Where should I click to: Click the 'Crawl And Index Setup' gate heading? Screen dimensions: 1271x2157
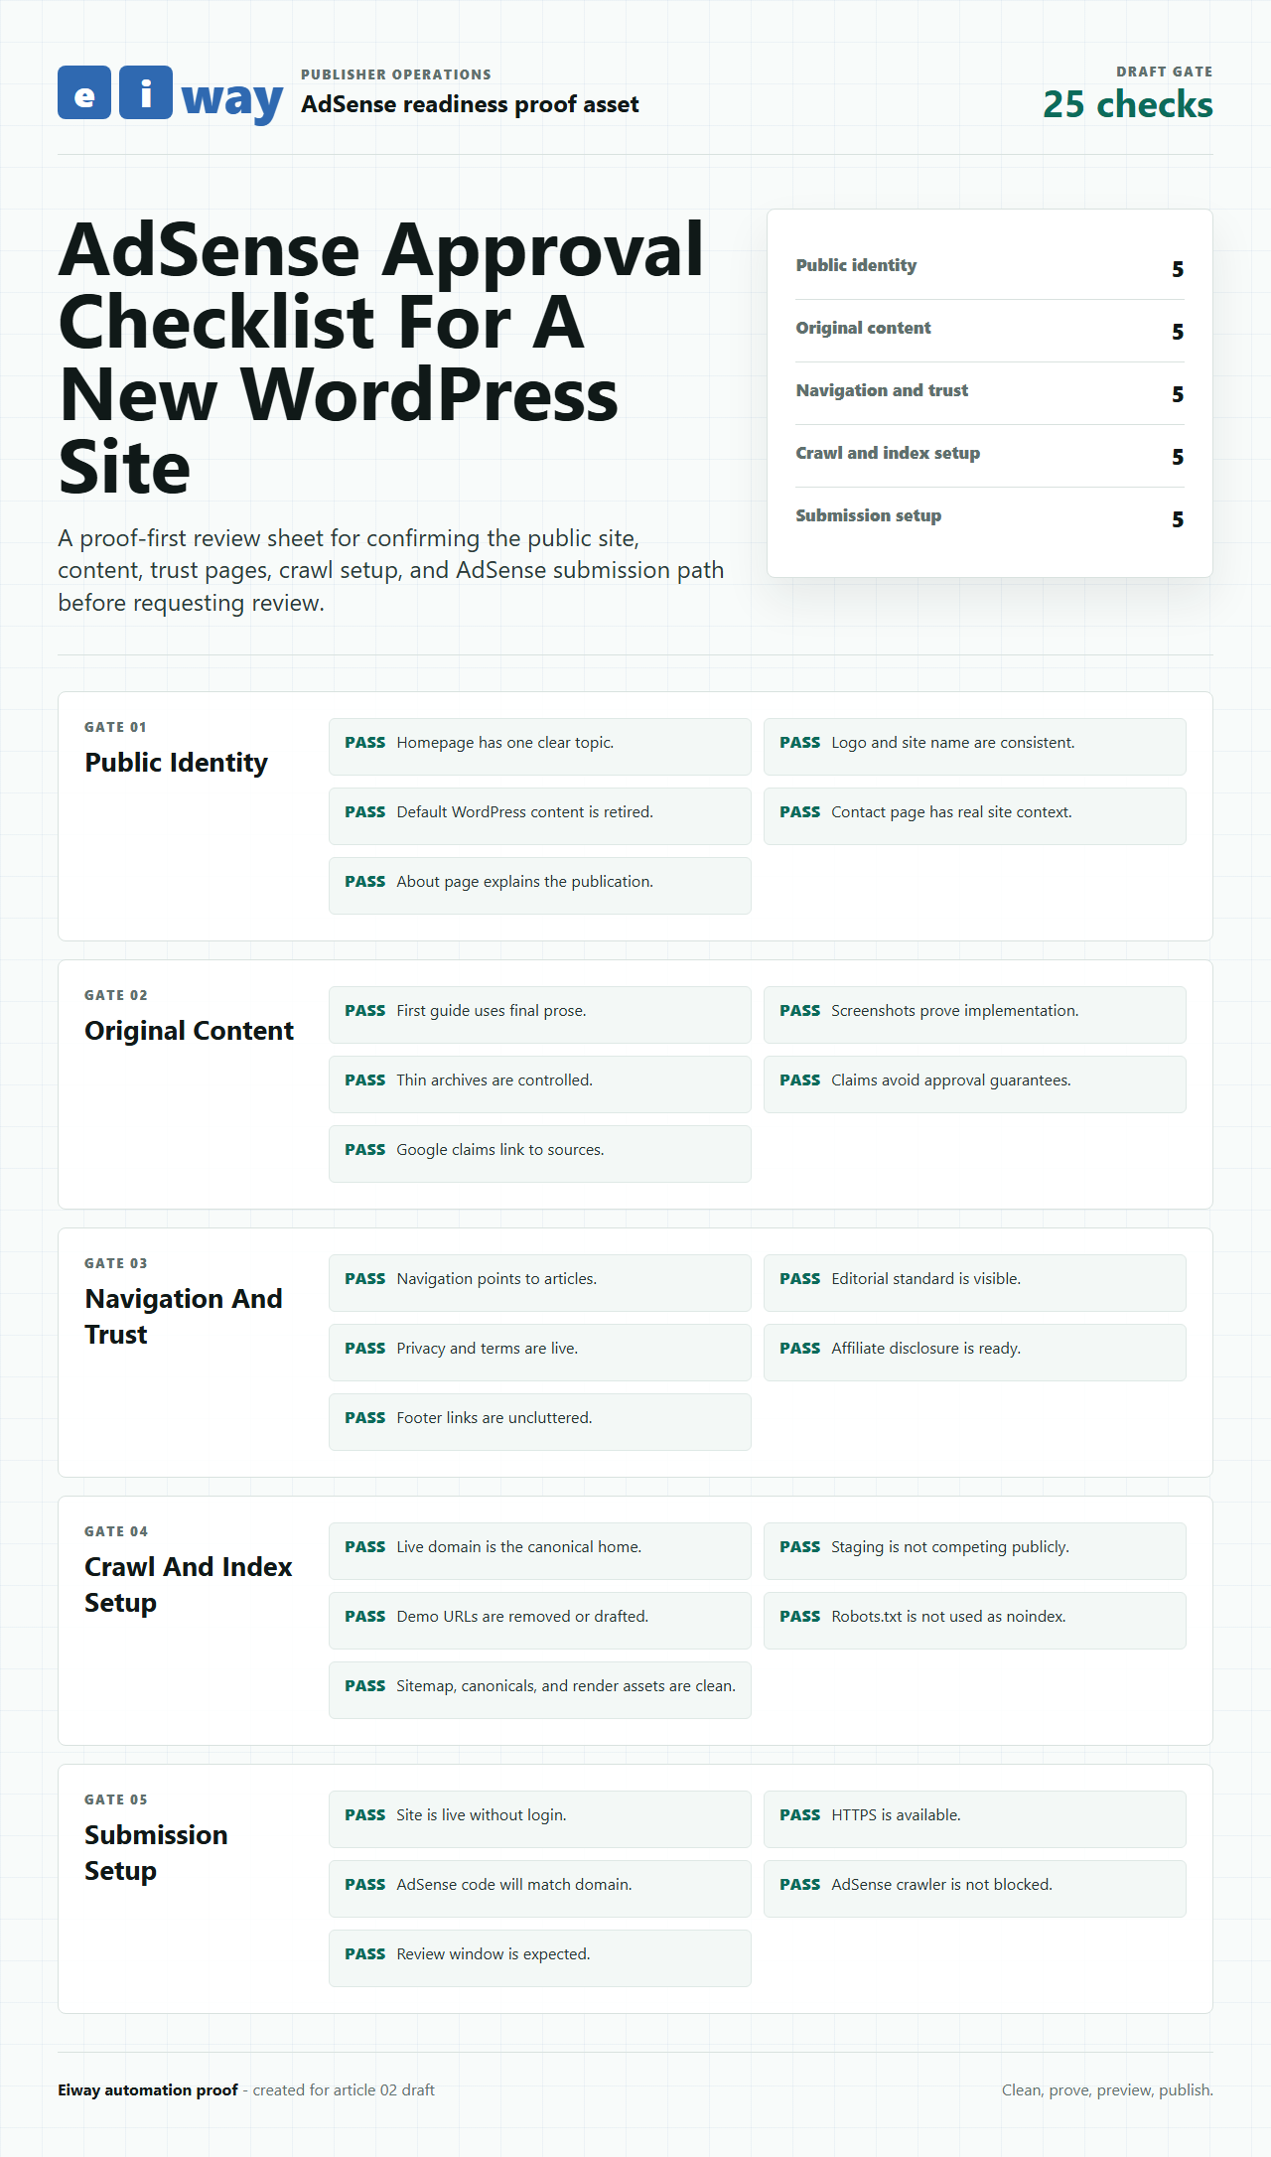point(189,1584)
